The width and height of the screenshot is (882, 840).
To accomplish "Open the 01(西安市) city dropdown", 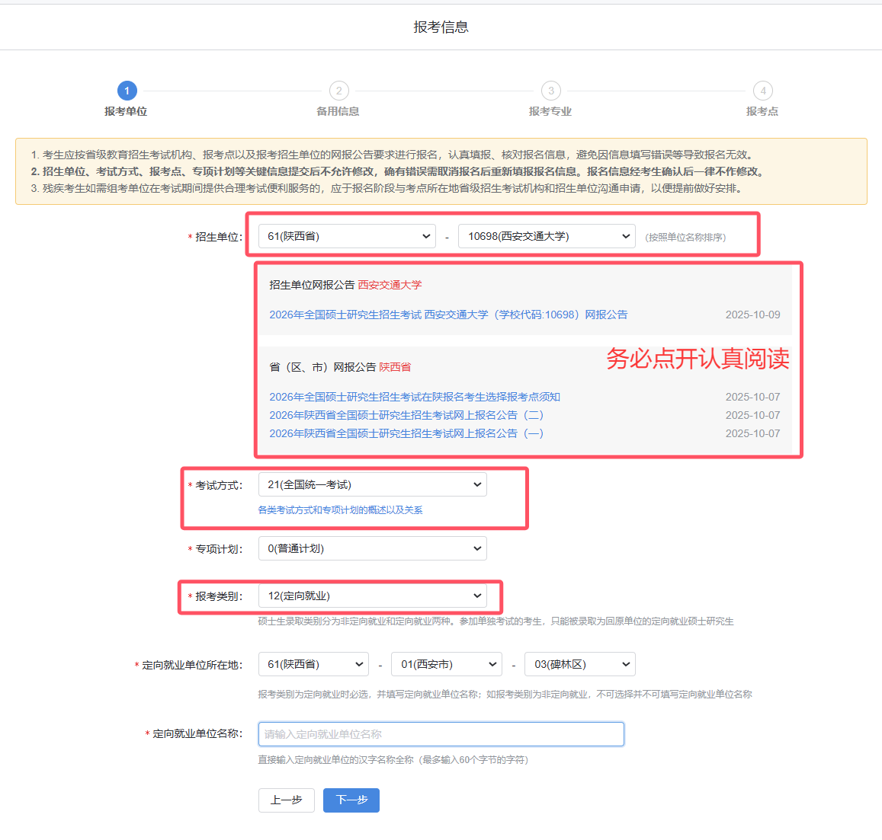I will pos(446,664).
